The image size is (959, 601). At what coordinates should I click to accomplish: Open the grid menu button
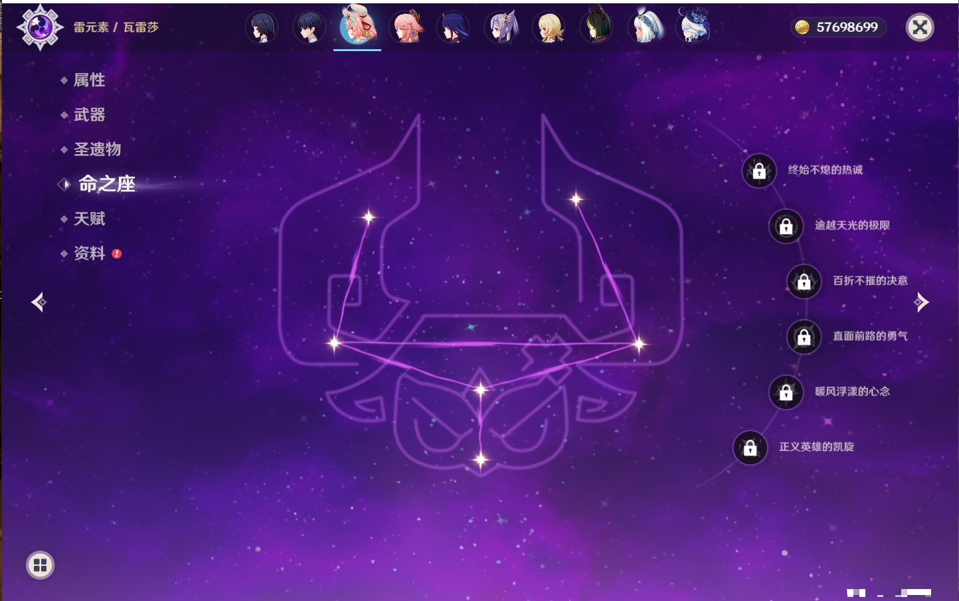(x=40, y=565)
